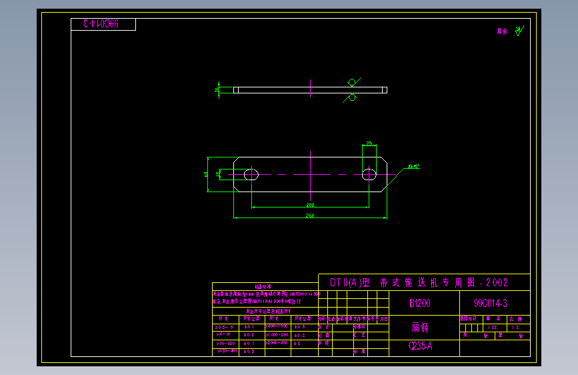Click the '标准化' cell in the title block
The height and width of the screenshot is (375, 578).
[x=359, y=327]
